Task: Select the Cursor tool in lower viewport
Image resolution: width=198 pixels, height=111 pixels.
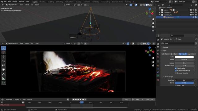Action: click(3, 52)
